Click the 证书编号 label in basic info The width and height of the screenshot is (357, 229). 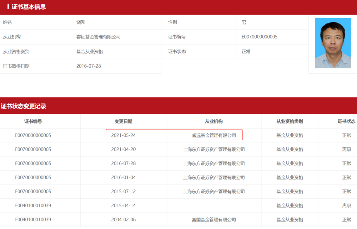coord(177,37)
